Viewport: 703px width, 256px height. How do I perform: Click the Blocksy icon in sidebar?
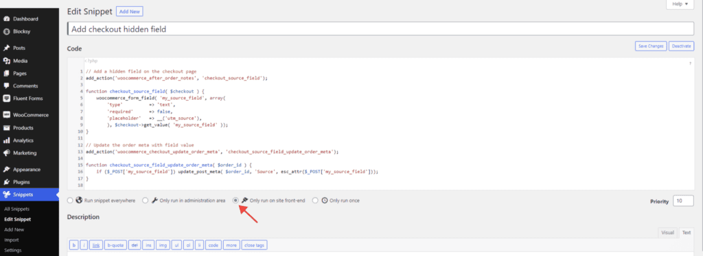click(x=7, y=31)
